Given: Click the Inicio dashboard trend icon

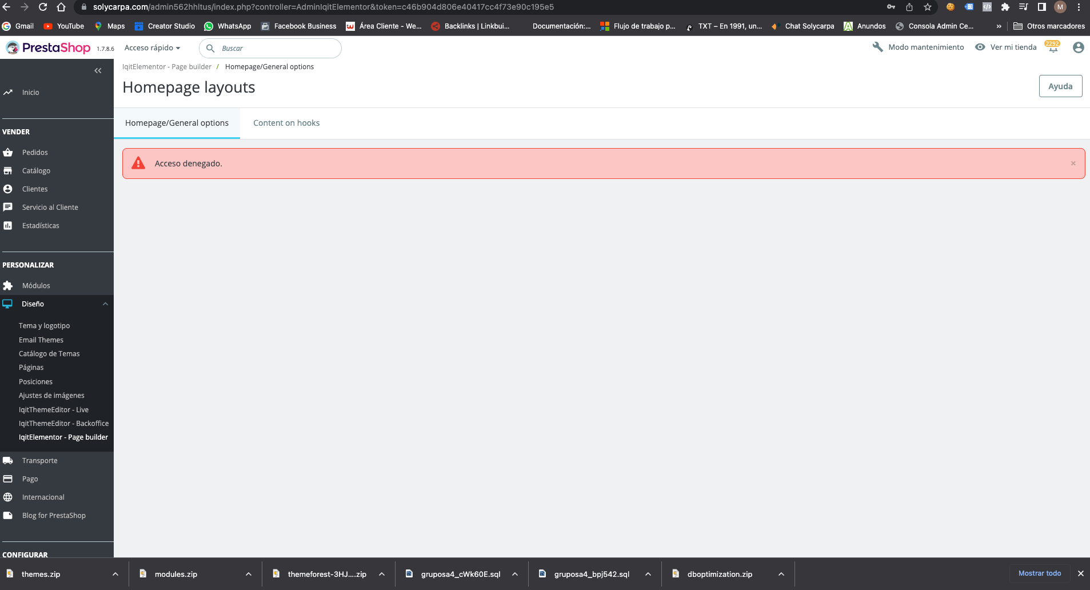Looking at the screenshot, I should coord(8,92).
